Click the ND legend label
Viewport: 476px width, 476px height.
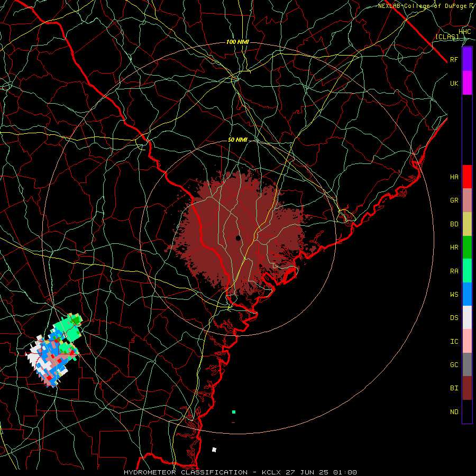(454, 412)
